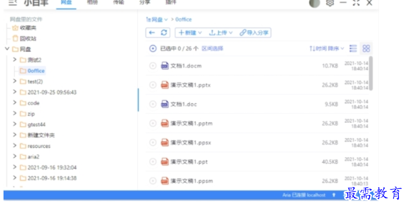This screenshot has height=209, width=406.
Task: Switch to the 分享 tab
Action: 145,2
